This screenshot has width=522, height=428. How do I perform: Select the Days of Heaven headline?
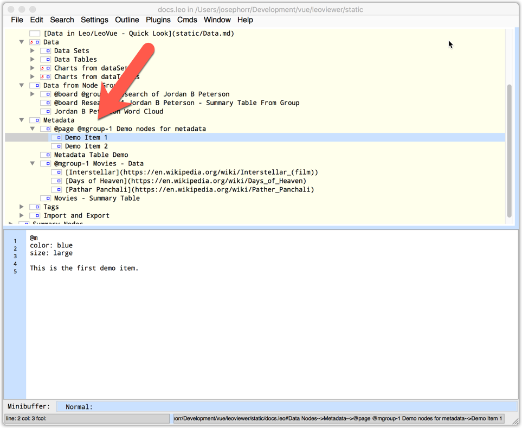coord(185,181)
